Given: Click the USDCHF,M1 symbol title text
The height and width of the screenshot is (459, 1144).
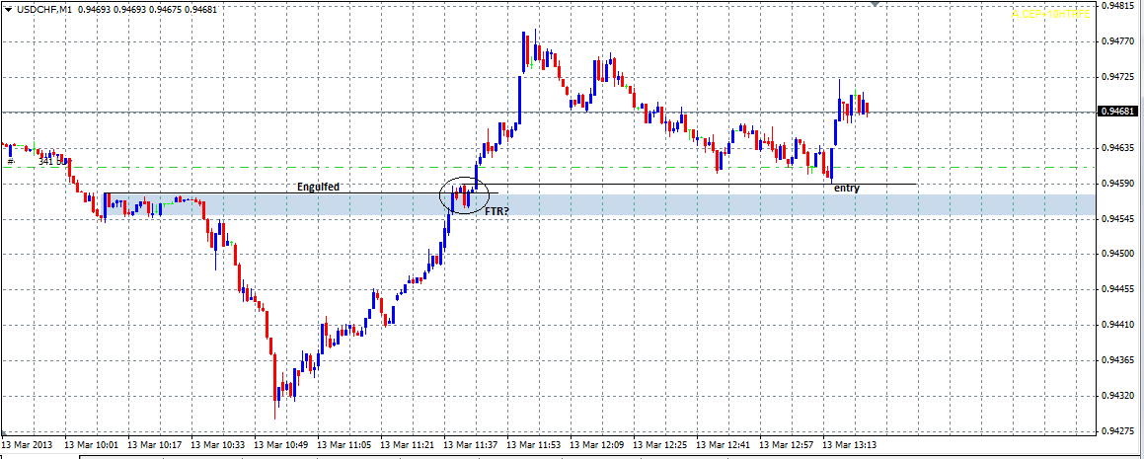Looking at the screenshot, I should (x=44, y=9).
